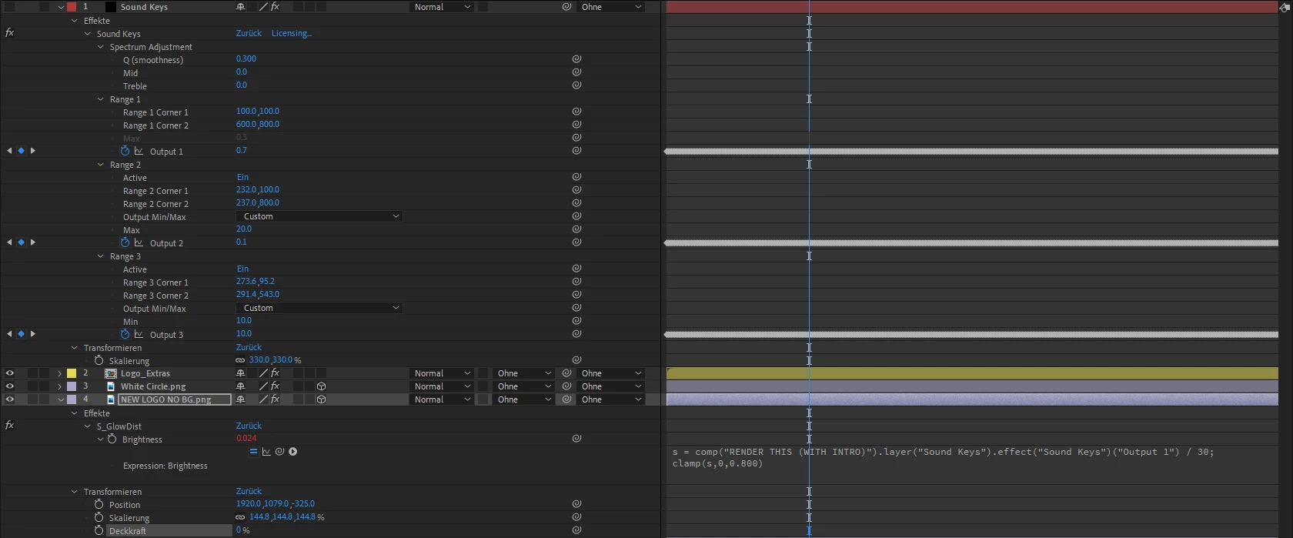Screen dimensions: 1293x538
Task: Jump to next keyframe of Output 3
Action: tap(32, 334)
